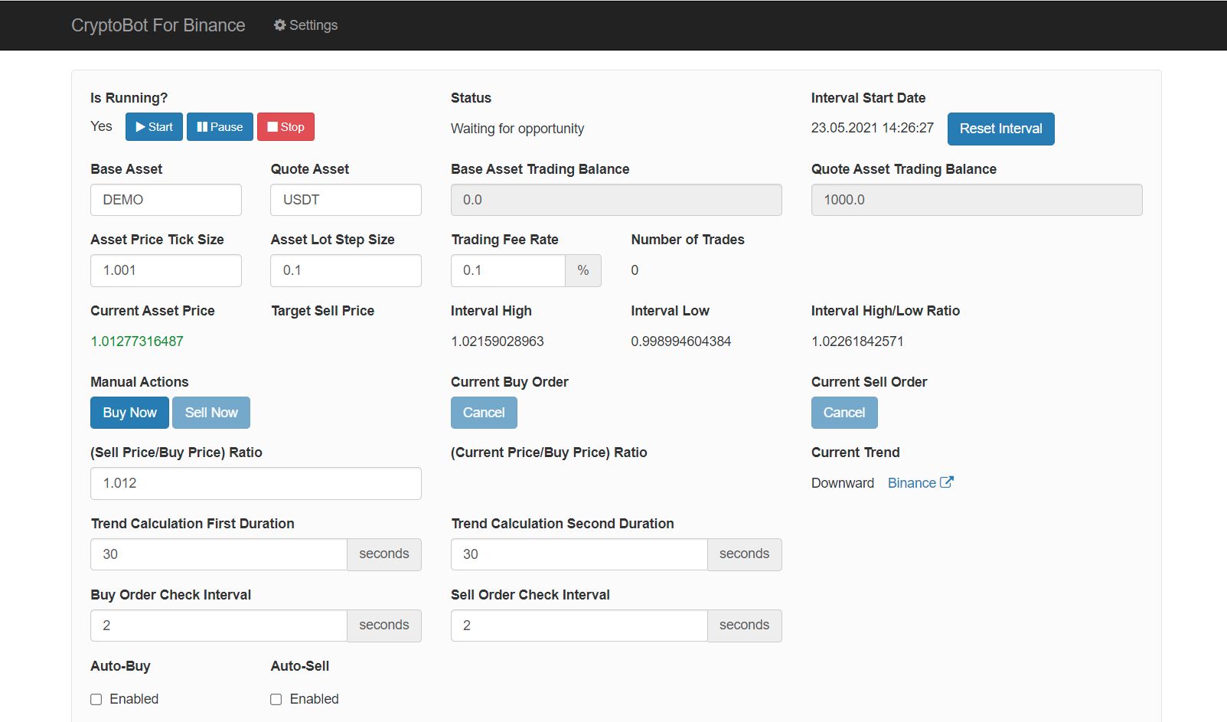This screenshot has width=1227, height=722.
Task: Stop the bot with red button
Action: click(x=286, y=127)
